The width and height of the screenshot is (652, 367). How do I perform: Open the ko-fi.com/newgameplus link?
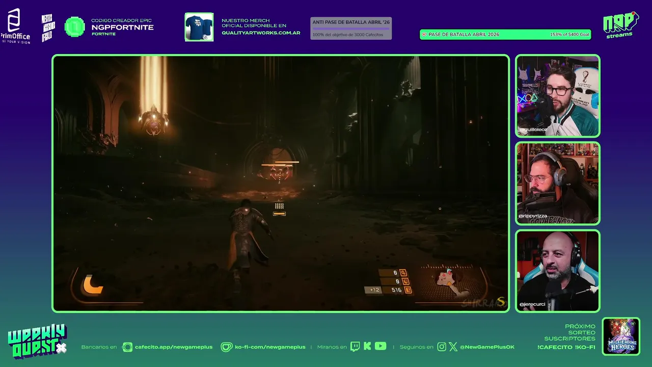click(270, 347)
